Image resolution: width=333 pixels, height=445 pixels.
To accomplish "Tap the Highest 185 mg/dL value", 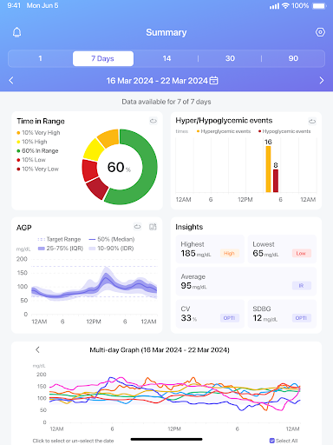I will (196, 254).
